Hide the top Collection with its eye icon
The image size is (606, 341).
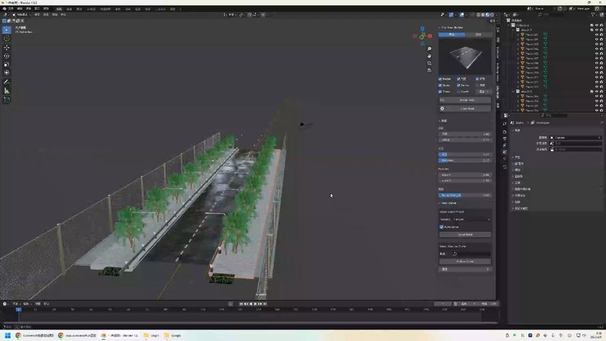click(x=596, y=25)
